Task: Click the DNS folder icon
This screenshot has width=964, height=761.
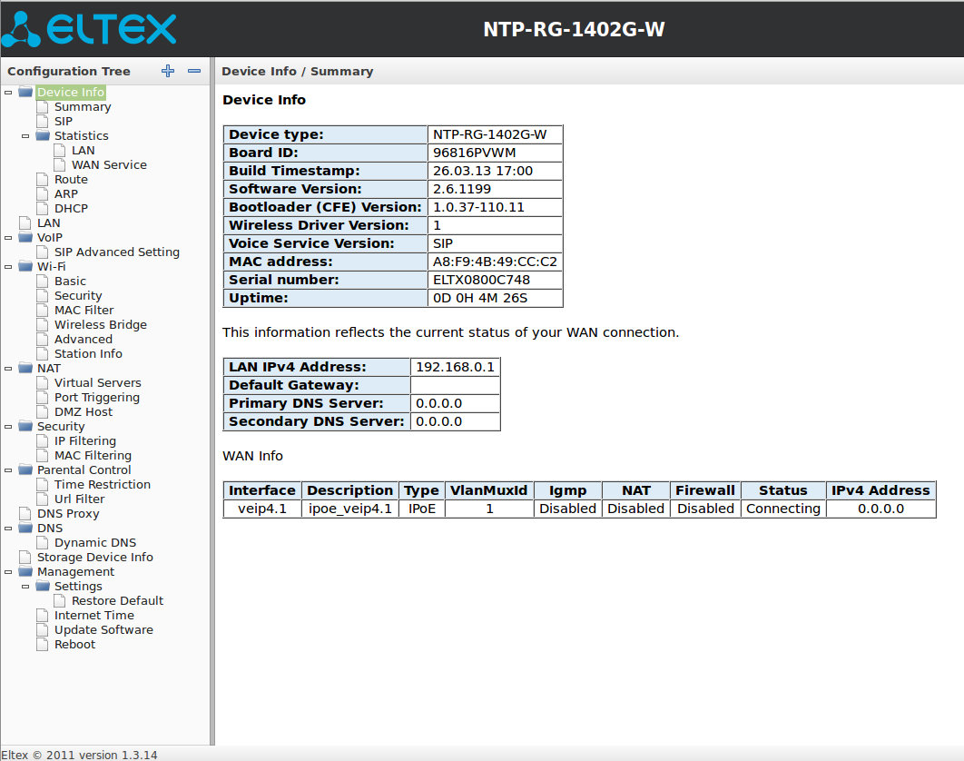Action: [25, 528]
